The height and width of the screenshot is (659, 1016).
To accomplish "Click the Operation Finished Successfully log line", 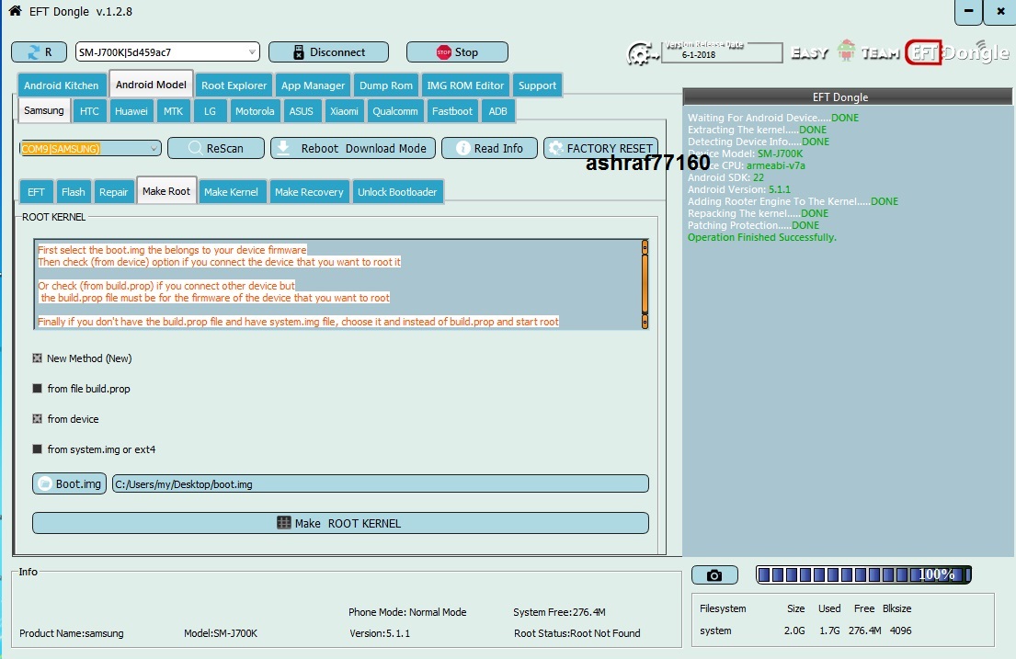I will click(762, 237).
